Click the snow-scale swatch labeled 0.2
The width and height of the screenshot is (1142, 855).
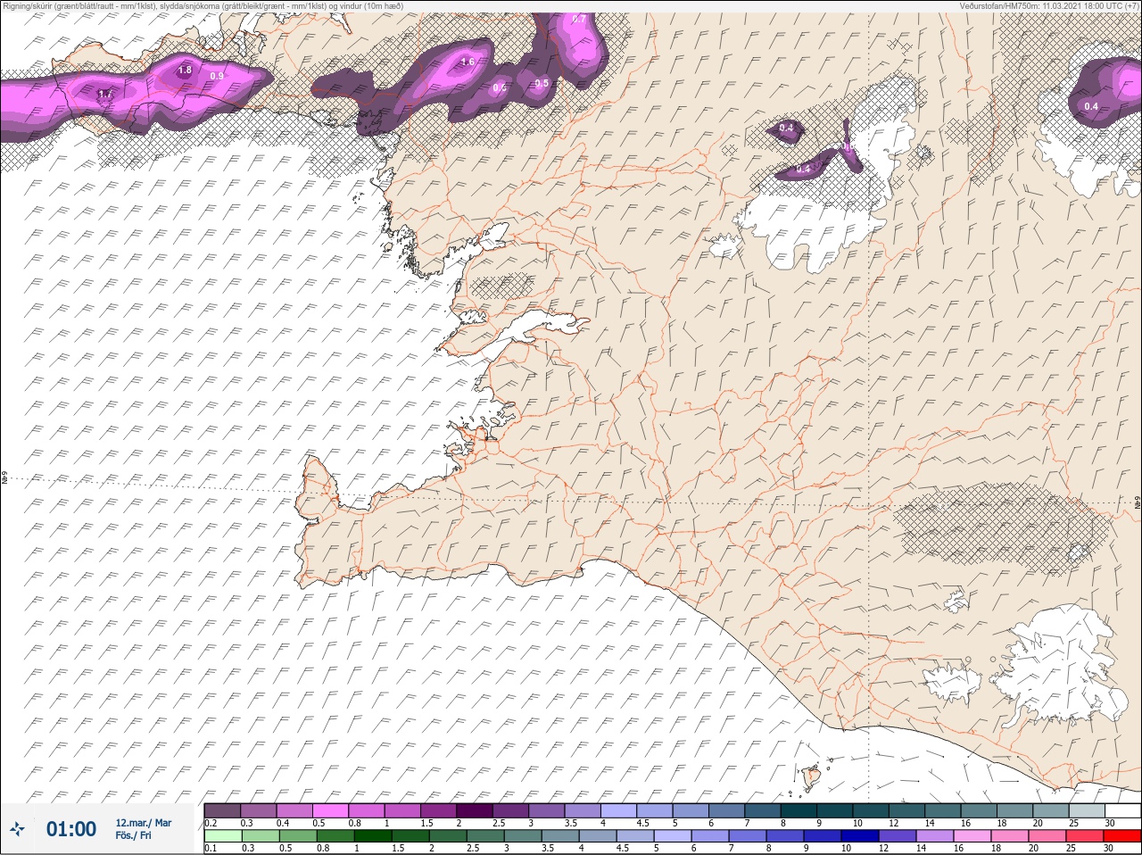coord(221,810)
